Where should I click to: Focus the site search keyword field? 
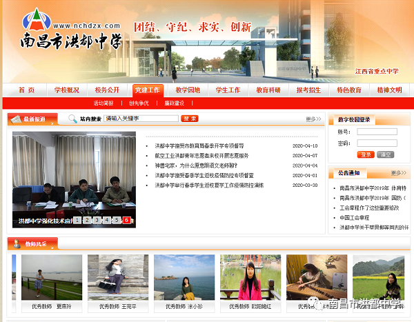[x=141, y=119]
